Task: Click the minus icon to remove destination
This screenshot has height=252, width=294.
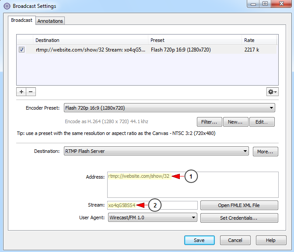Action: click(x=30, y=92)
